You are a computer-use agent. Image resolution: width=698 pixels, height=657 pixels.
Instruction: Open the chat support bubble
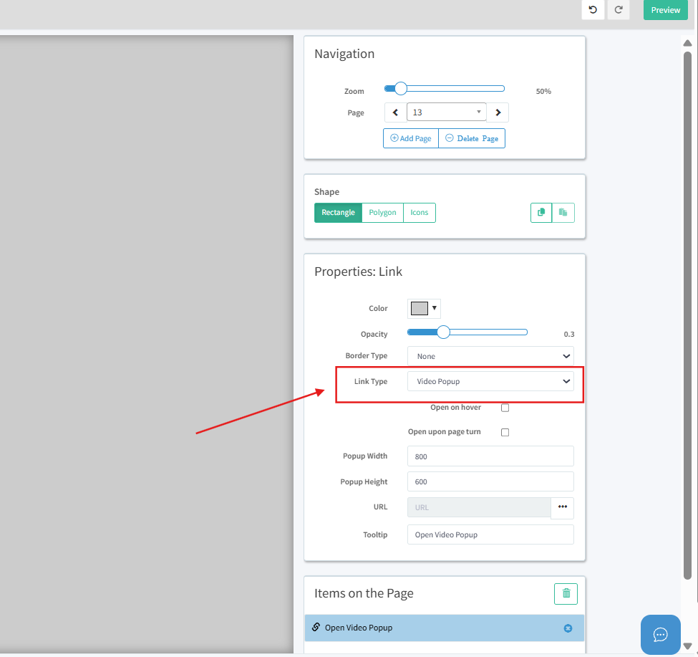click(660, 634)
